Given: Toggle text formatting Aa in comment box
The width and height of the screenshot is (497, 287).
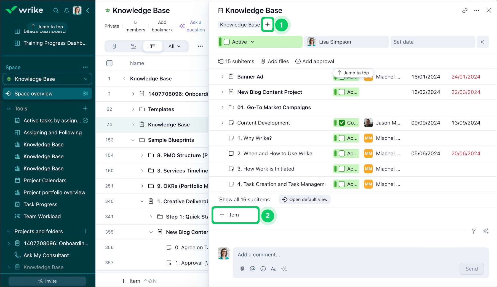Looking at the screenshot, I should pos(274,269).
